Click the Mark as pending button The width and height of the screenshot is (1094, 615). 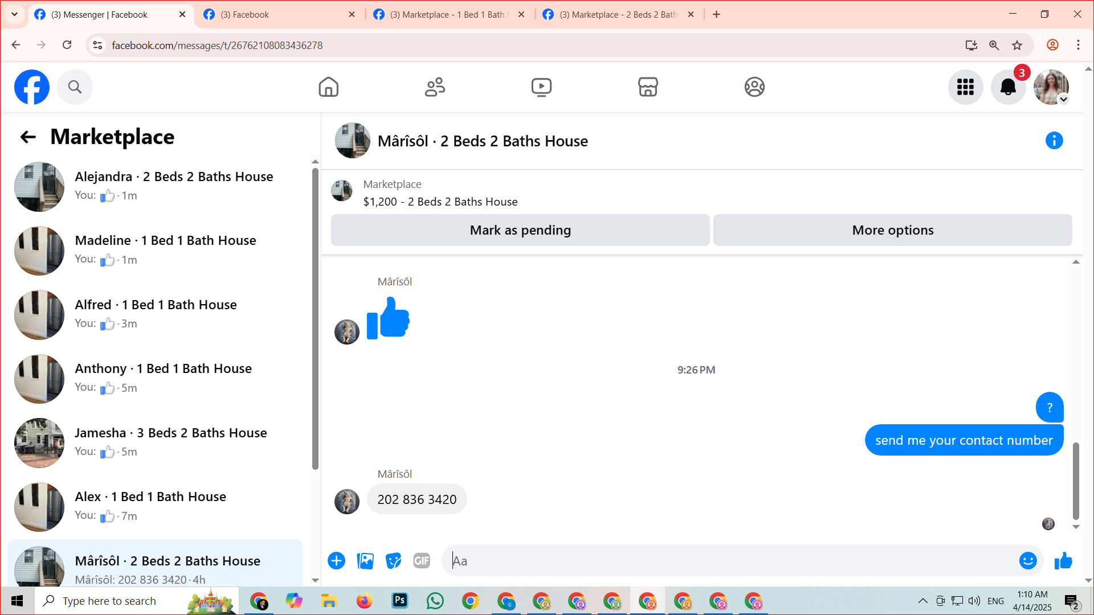(x=520, y=230)
